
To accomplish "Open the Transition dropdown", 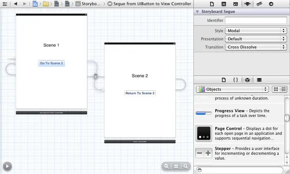I will pos(256,47).
